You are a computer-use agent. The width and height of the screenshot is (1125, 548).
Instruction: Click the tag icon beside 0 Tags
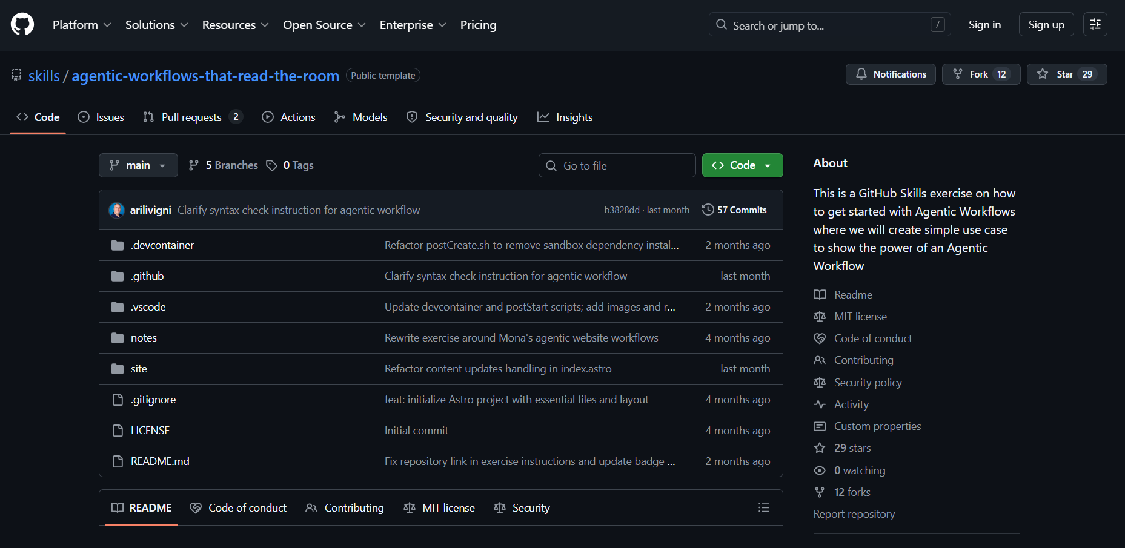(271, 165)
